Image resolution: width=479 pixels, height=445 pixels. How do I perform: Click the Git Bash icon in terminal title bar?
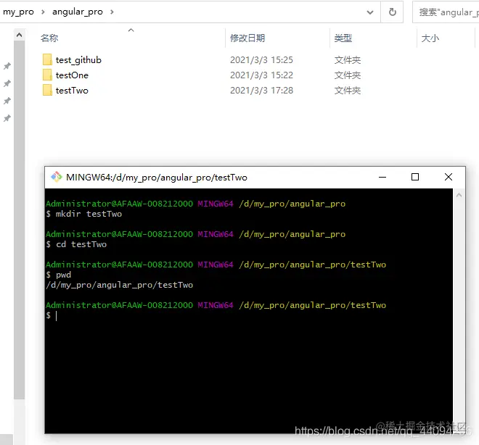pos(56,177)
